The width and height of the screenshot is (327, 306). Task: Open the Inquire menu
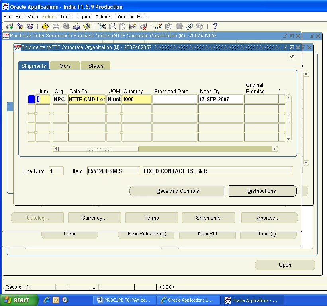(83, 17)
